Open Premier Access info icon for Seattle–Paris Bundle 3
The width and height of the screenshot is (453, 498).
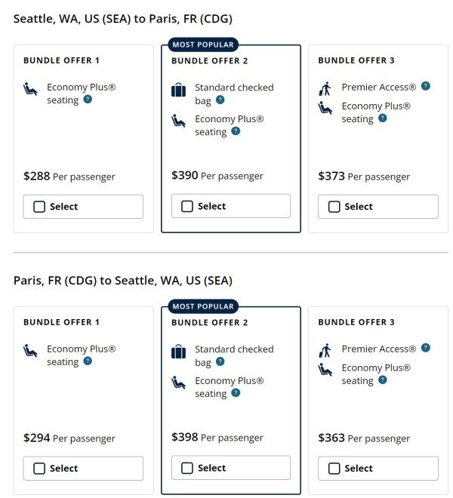pyautogui.click(x=427, y=86)
